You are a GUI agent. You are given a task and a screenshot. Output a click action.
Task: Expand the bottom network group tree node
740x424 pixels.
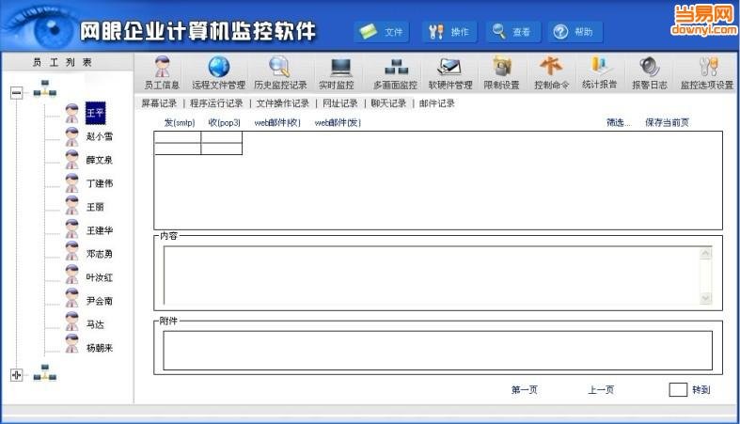click(x=17, y=375)
